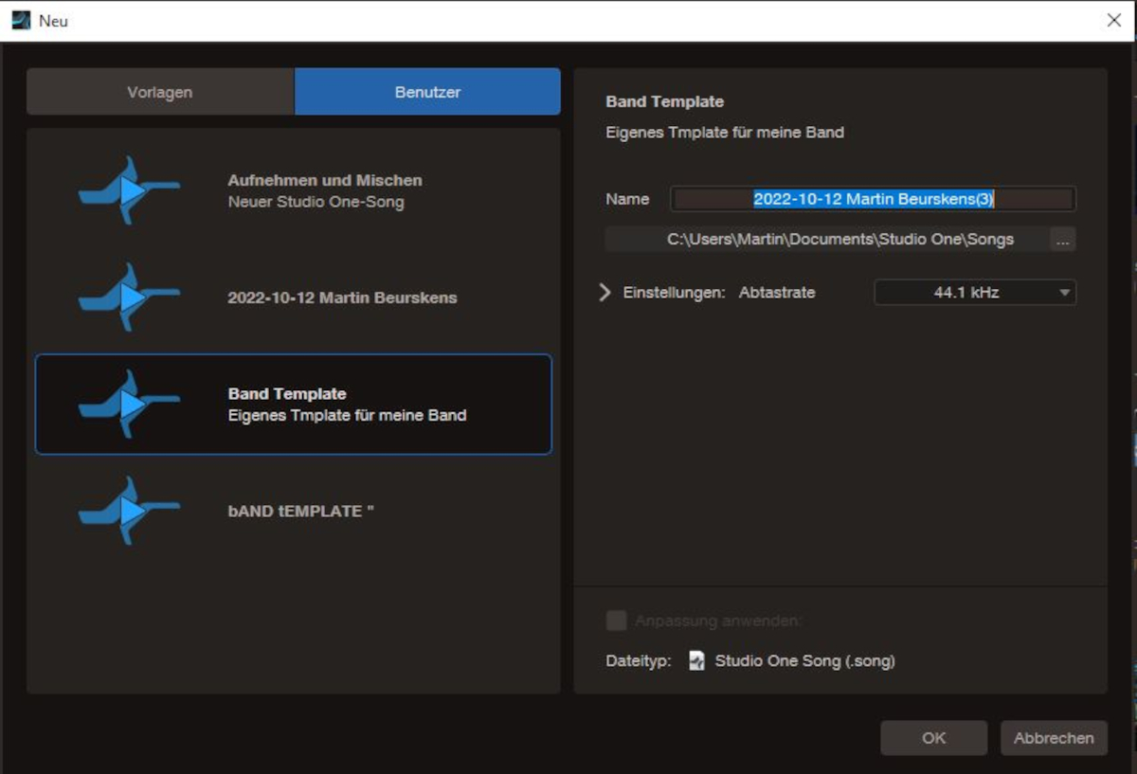Select '2022-10-12 Martin Beurskens' template entry
1137x774 pixels.
tap(293, 297)
